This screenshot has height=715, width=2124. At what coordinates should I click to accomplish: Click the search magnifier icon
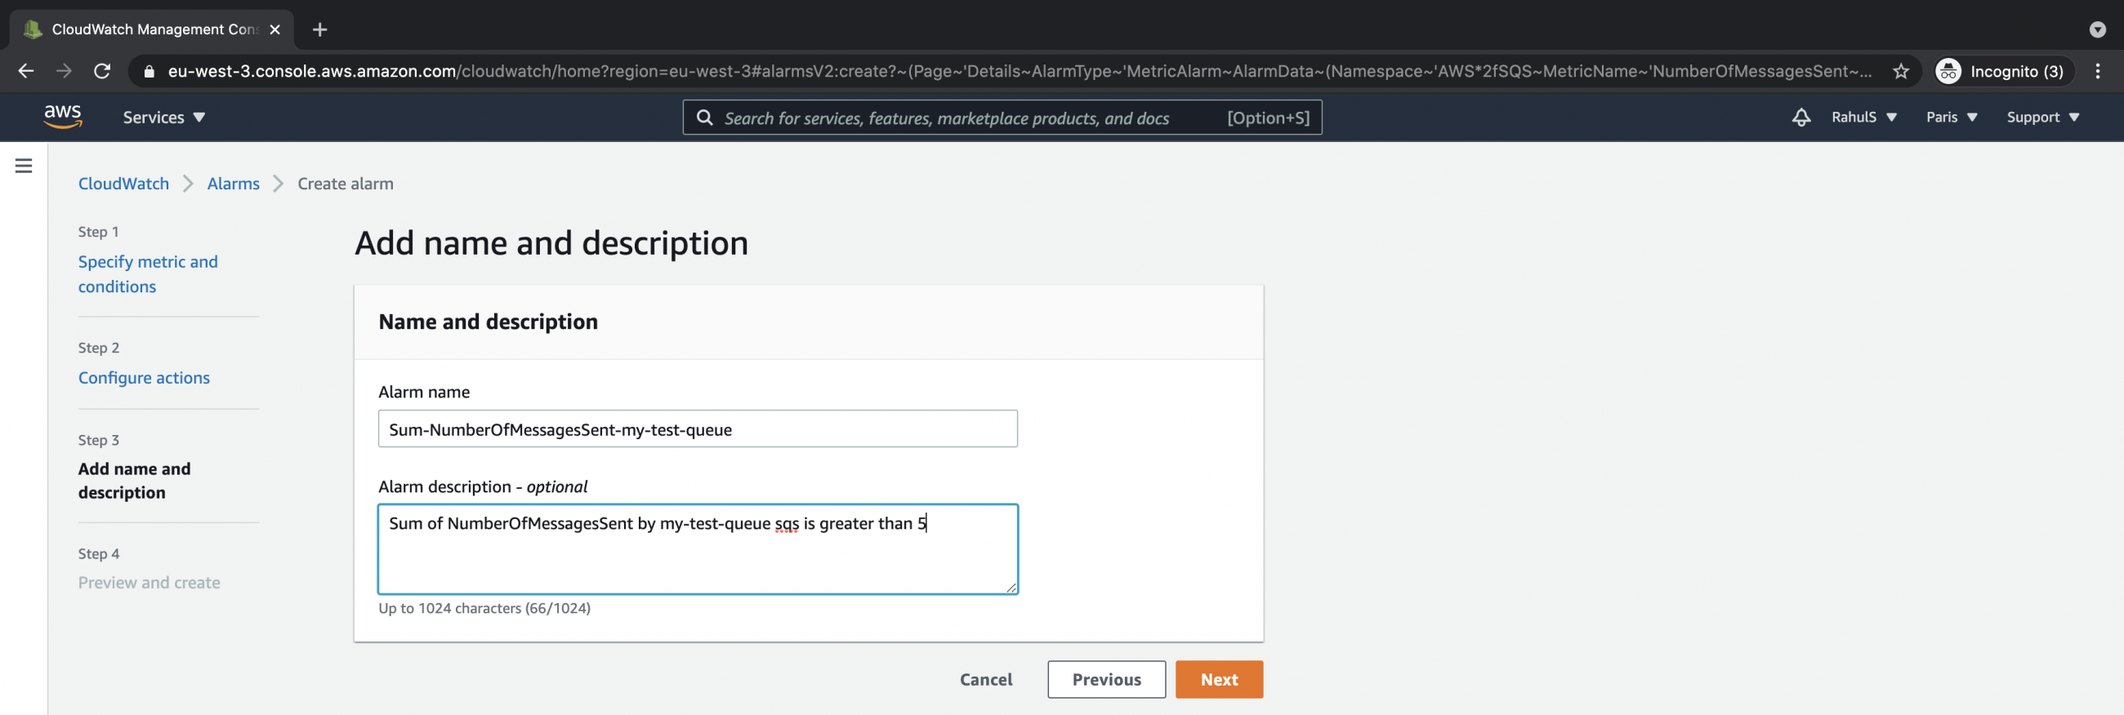click(x=704, y=118)
